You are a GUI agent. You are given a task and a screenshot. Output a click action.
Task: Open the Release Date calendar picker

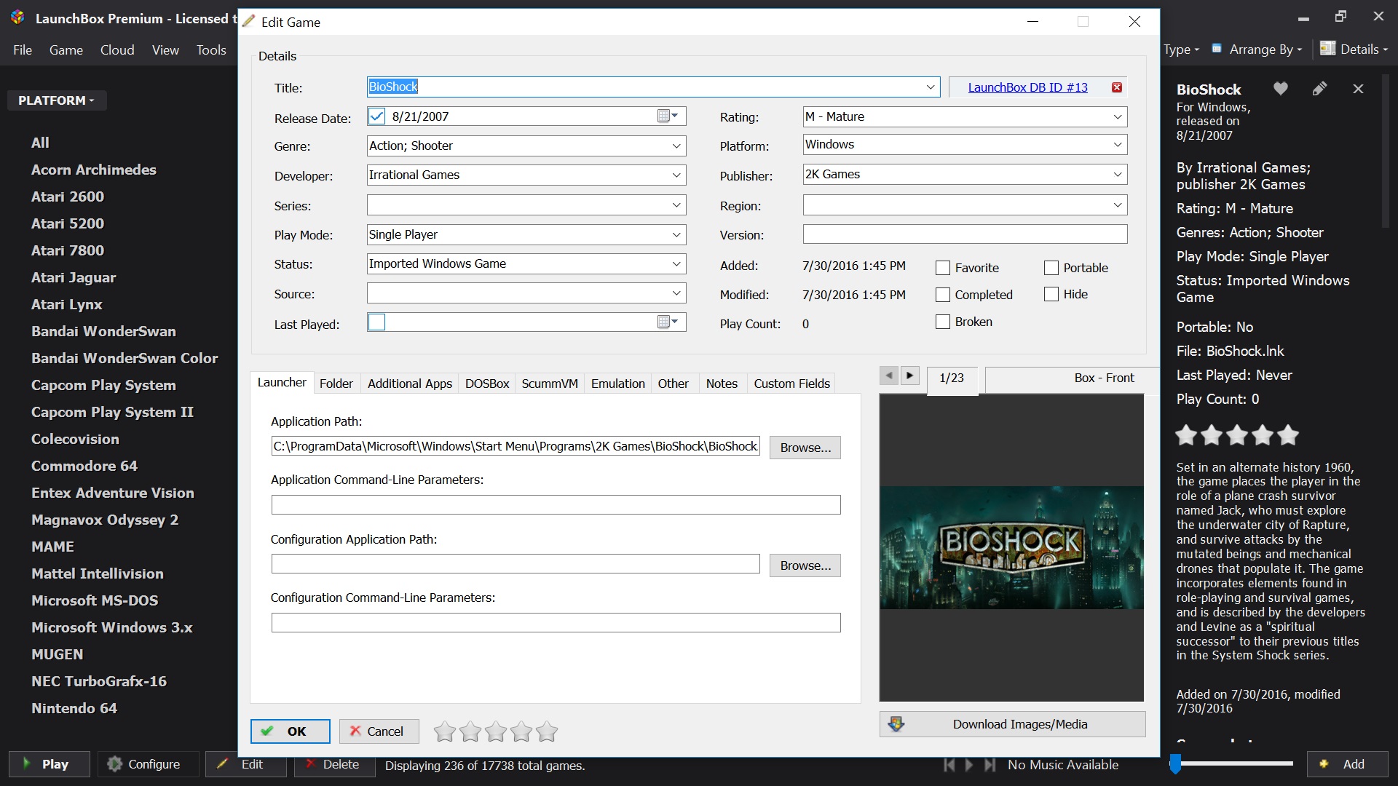668,116
